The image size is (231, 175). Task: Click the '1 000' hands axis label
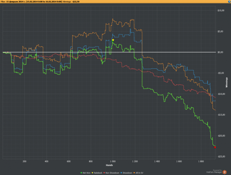(x=113, y=161)
